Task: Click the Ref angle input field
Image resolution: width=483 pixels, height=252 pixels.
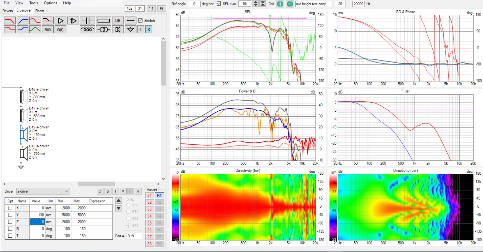Action: [194, 4]
